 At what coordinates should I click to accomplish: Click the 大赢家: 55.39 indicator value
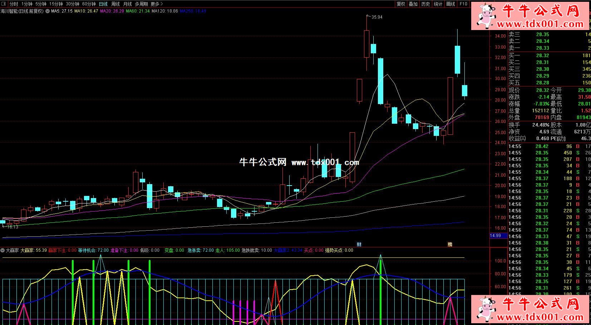point(34,250)
